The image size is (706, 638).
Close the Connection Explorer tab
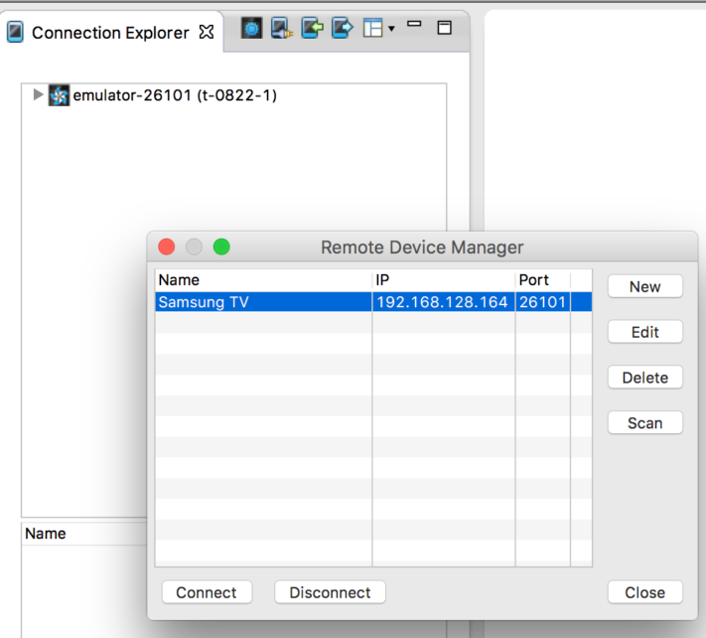coord(207,32)
